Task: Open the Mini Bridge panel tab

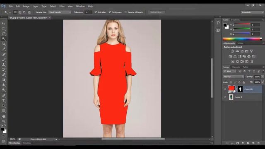Action: [15, 143]
